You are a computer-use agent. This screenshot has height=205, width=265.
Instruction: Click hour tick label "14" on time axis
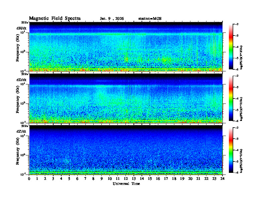tap(142, 179)
